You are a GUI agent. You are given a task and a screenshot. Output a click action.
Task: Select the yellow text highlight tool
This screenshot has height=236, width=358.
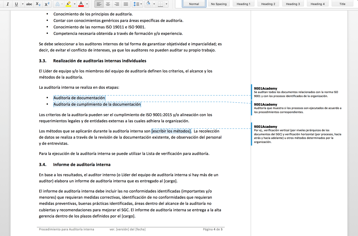69,4
